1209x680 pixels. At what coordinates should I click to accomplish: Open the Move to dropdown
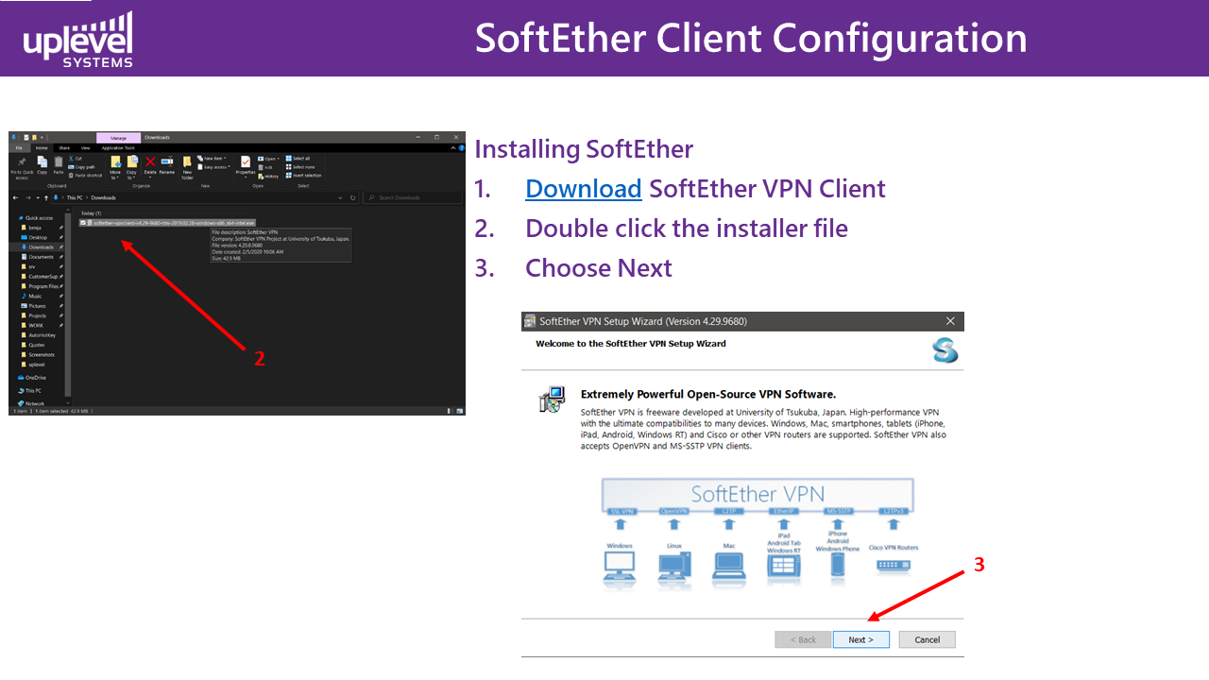click(x=115, y=167)
